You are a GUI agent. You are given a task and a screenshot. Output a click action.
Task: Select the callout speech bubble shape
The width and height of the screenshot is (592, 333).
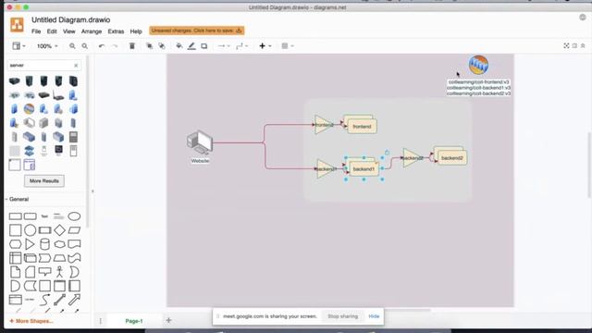pos(44,272)
